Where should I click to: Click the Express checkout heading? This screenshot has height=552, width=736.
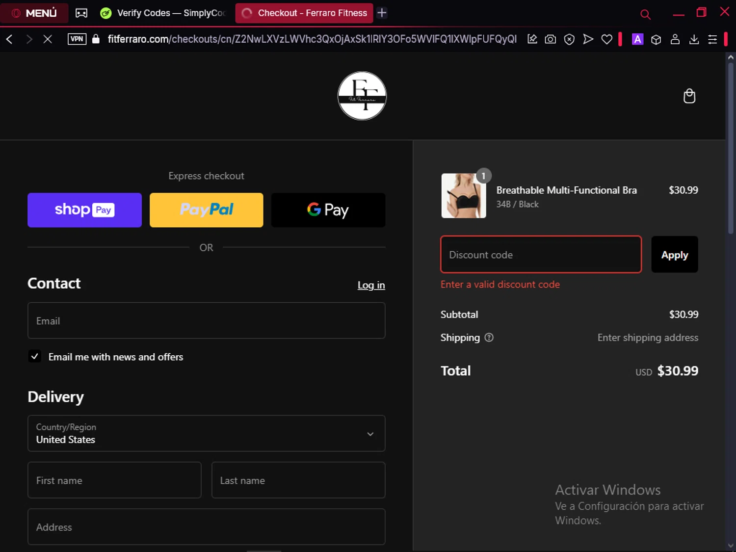(x=206, y=176)
